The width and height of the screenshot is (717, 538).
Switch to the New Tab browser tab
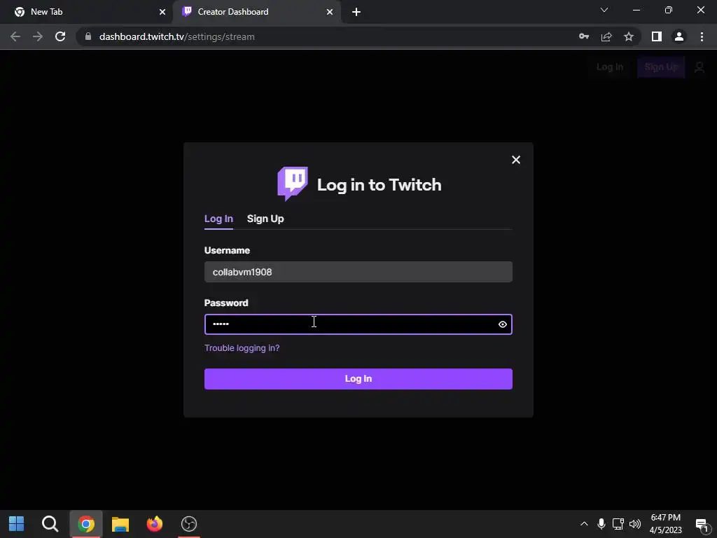(87, 12)
